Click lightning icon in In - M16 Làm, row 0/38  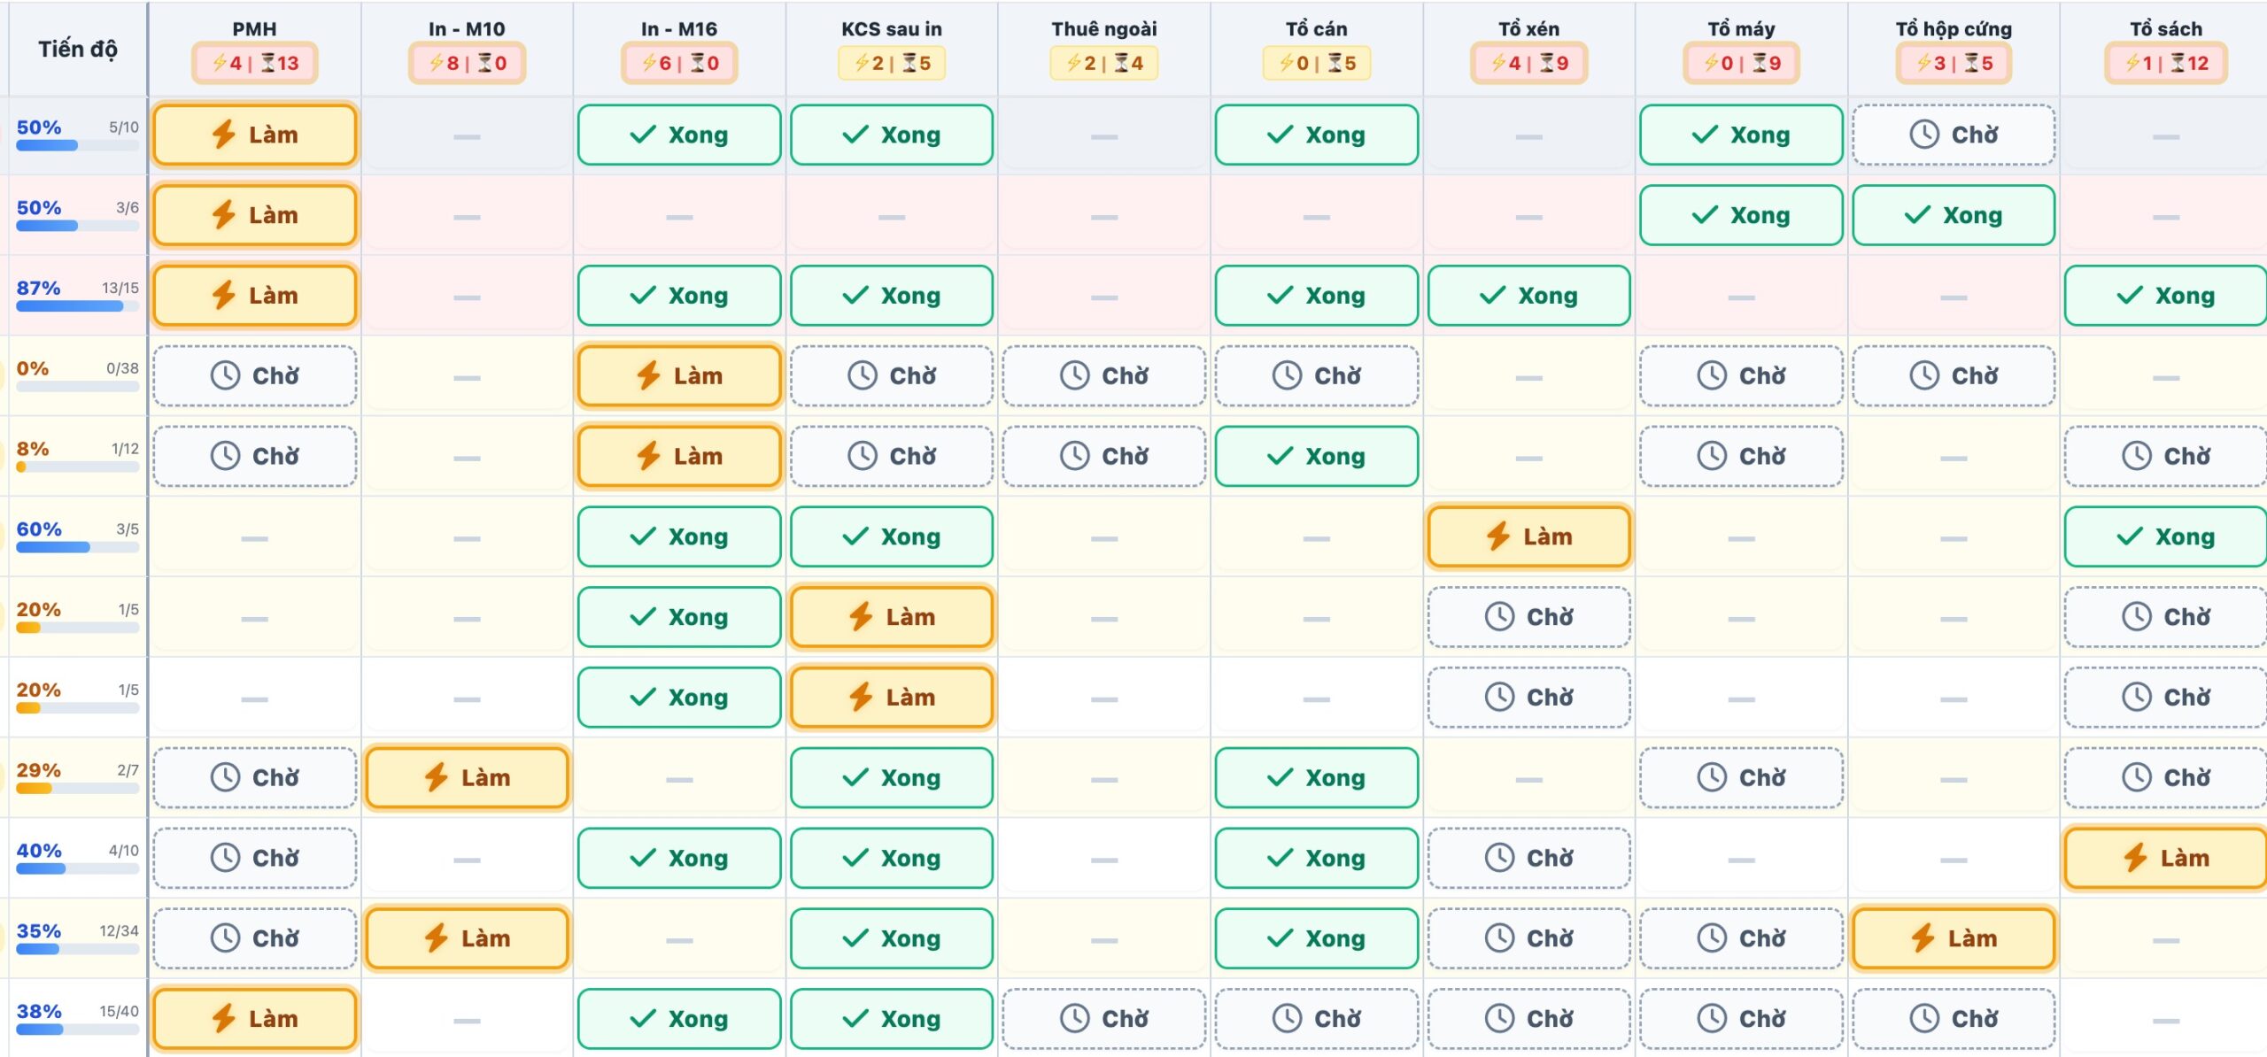[648, 375]
